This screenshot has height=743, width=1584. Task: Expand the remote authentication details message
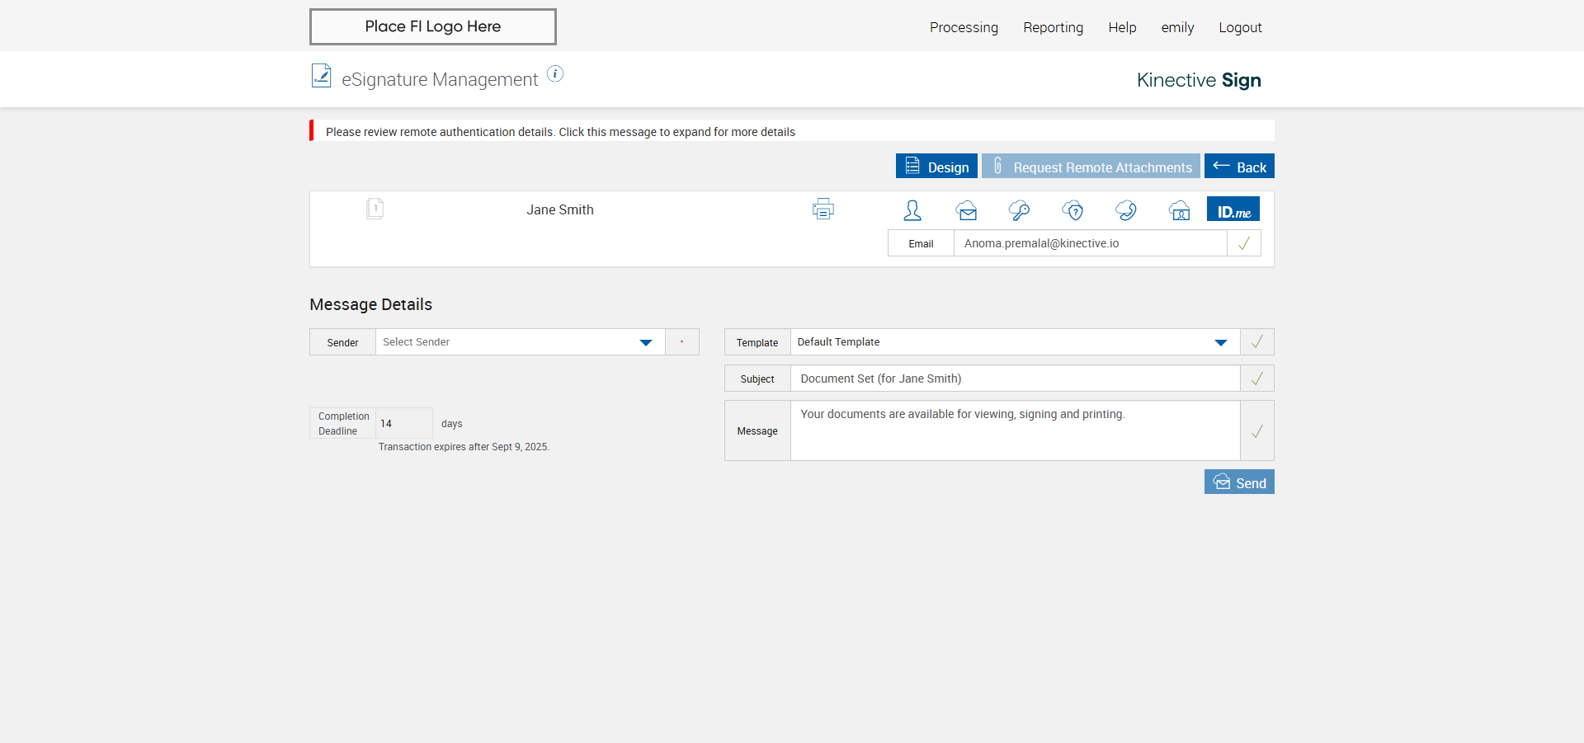coord(560,132)
